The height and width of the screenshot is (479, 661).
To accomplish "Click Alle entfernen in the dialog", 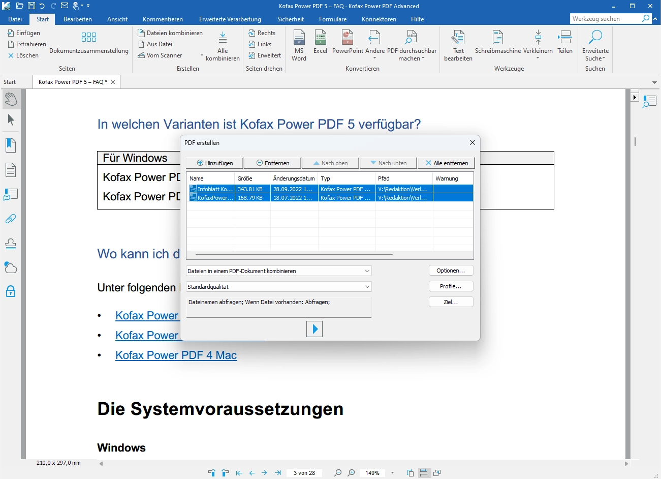I will click(447, 163).
